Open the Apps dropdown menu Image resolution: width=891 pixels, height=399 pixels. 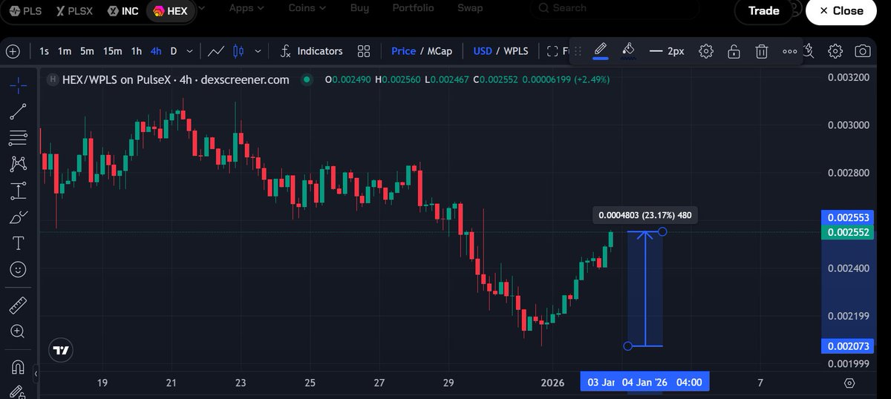246,8
